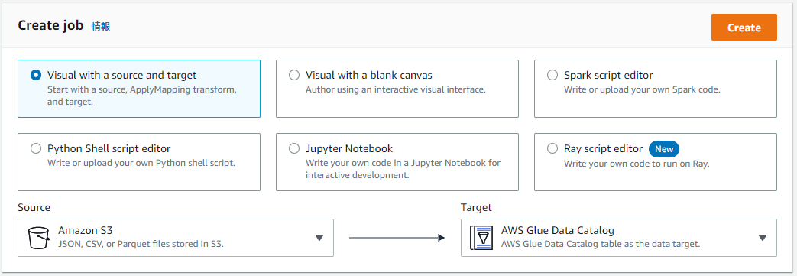The width and height of the screenshot is (797, 276).
Task: Click the arrow between Source and Target
Action: point(397,237)
